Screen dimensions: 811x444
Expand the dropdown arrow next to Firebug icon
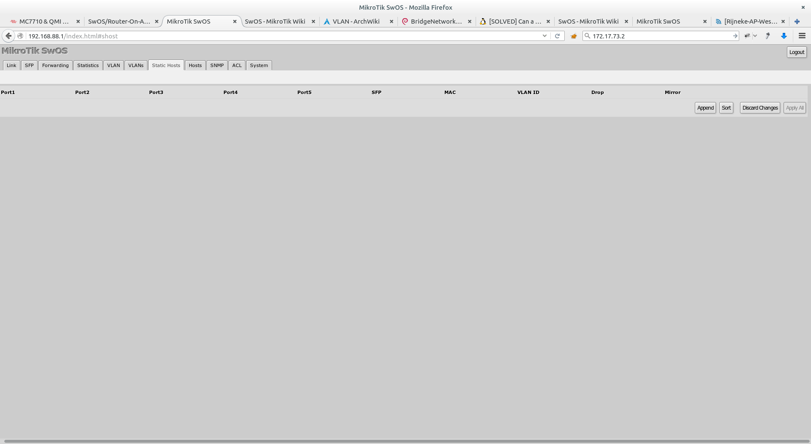point(755,36)
